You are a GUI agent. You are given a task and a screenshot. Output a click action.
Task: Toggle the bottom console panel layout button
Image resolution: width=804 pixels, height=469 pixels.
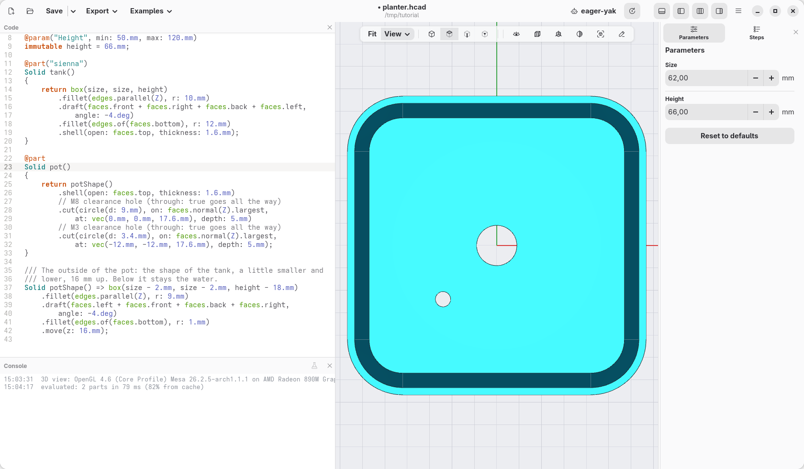click(x=662, y=11)
